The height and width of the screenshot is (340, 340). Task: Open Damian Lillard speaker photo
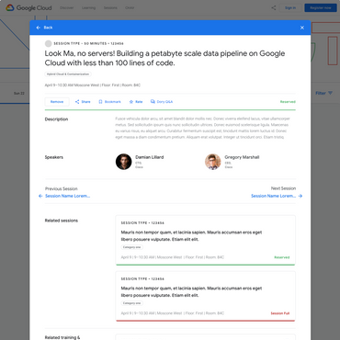click(124, 162)
